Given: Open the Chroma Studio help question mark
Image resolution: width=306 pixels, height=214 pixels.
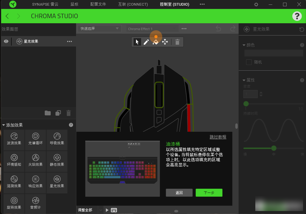Looking at the screenshot, I should pos(297,16).
